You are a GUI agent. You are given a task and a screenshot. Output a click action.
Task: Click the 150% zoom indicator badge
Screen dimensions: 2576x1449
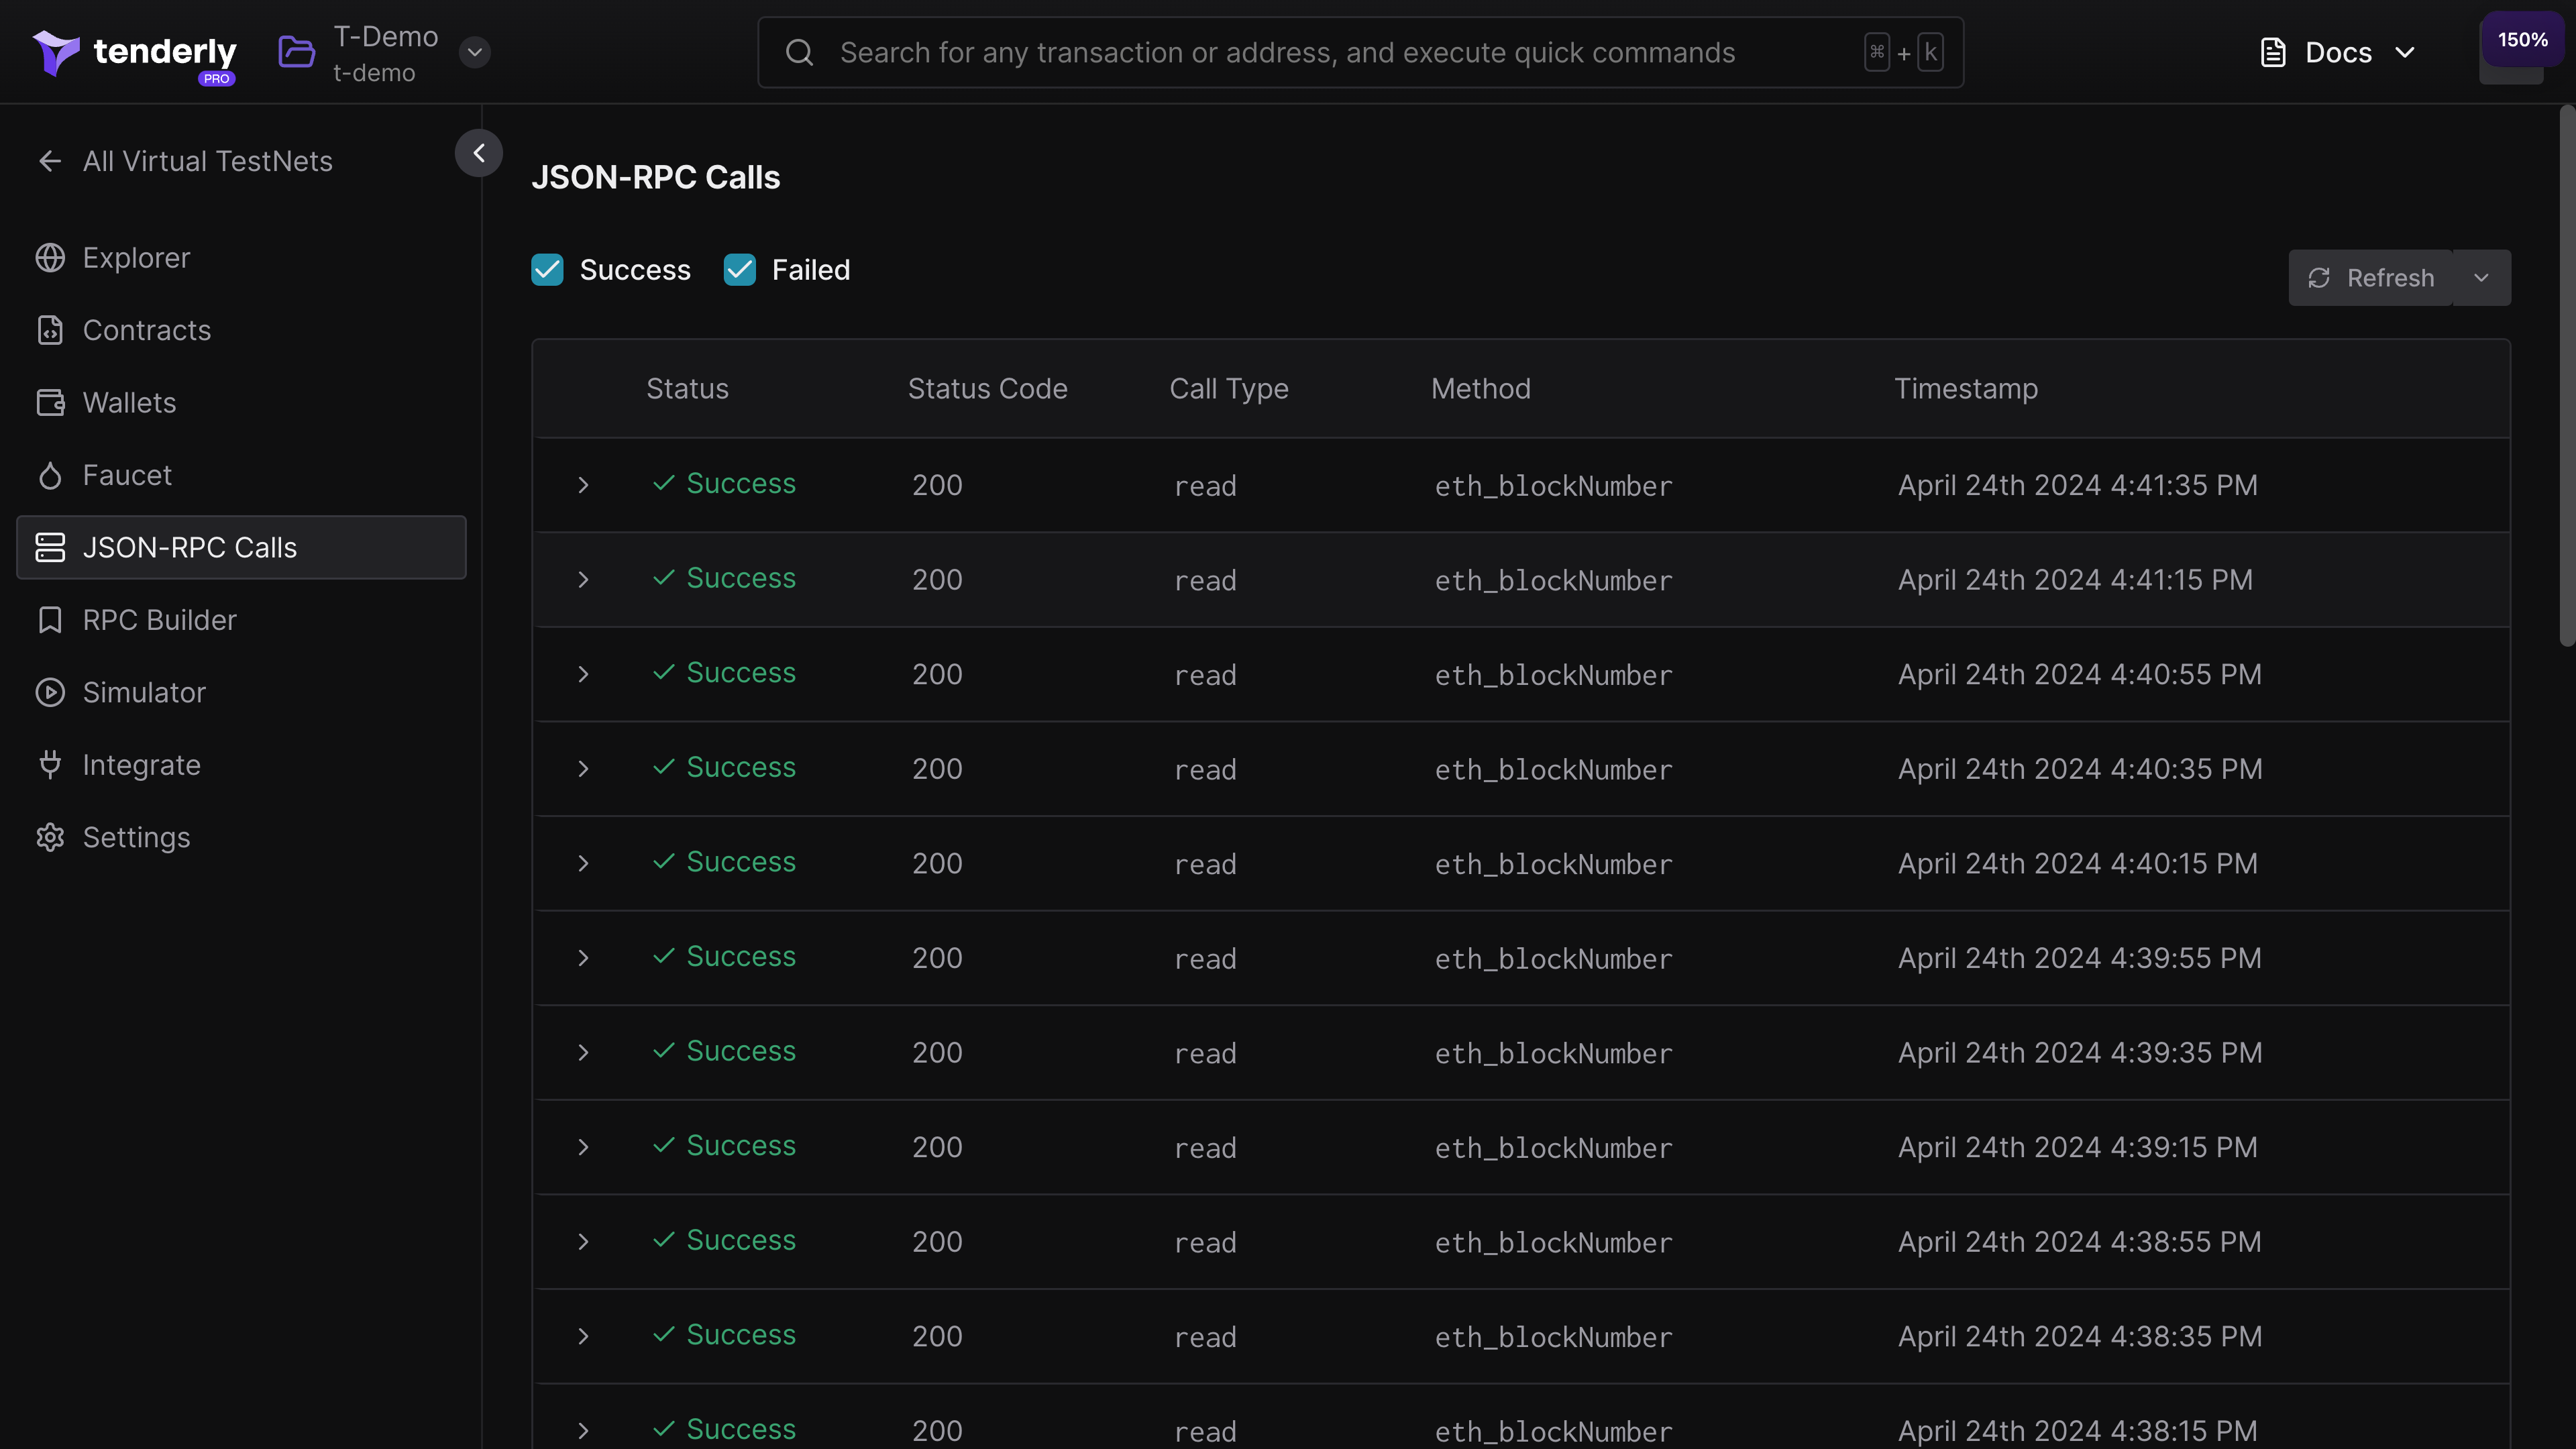tap(2522, 40)
